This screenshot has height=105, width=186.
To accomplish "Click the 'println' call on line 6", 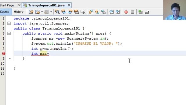I will tap(63, 44).
